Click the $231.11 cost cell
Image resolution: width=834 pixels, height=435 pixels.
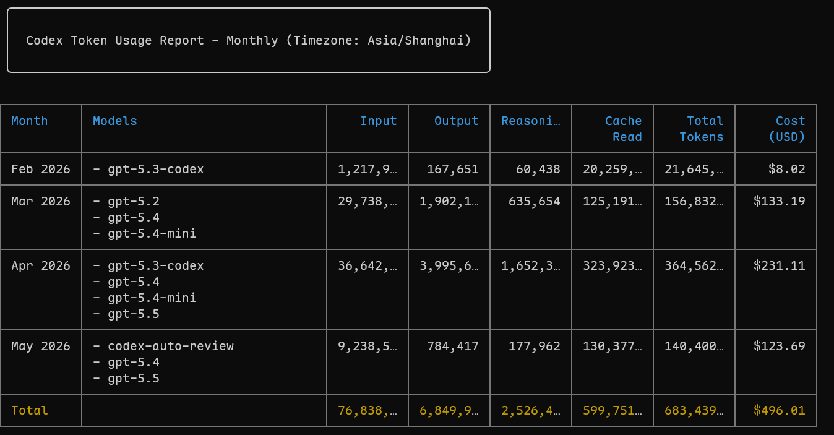pyautogui.click(x=780, y=265)
